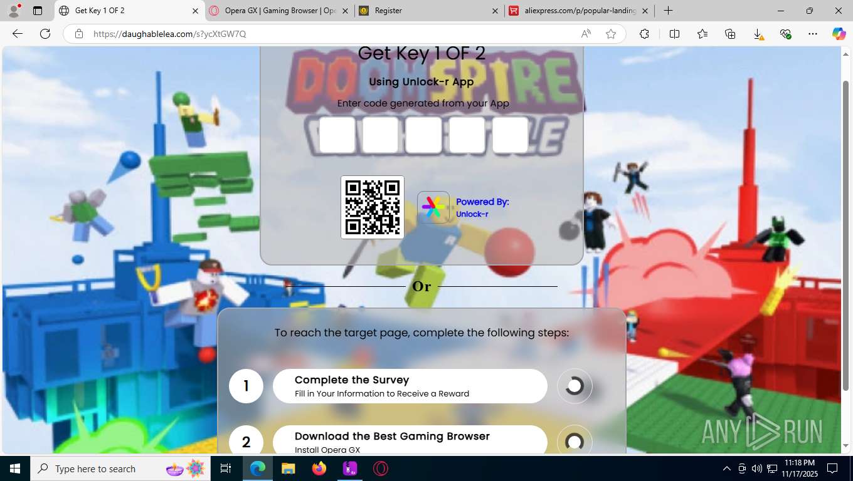Click the Download the Best Gaming Browser step
Screen dimensions: 853x481
point(410,440)
